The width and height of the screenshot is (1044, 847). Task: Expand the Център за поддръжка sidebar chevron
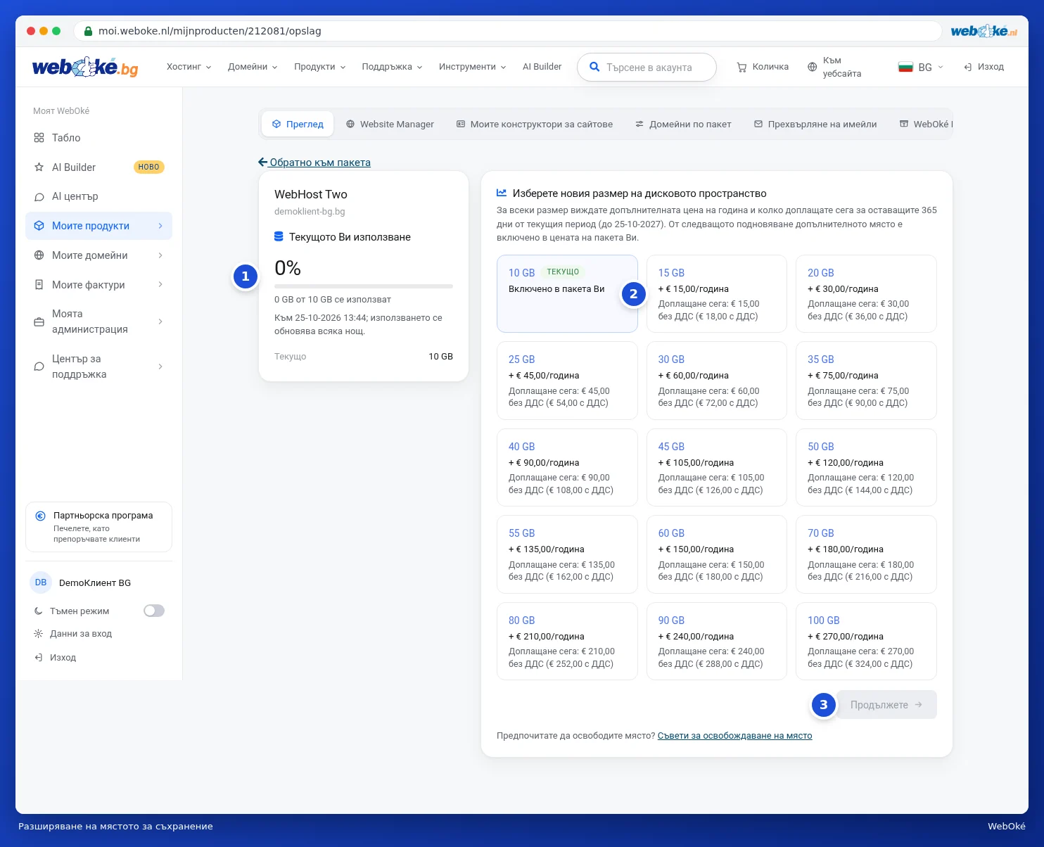[x=160, y=367]
